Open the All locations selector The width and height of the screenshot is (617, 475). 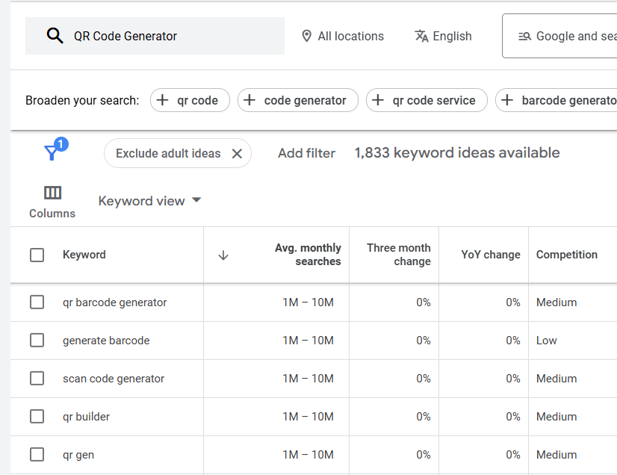(343, 36)
